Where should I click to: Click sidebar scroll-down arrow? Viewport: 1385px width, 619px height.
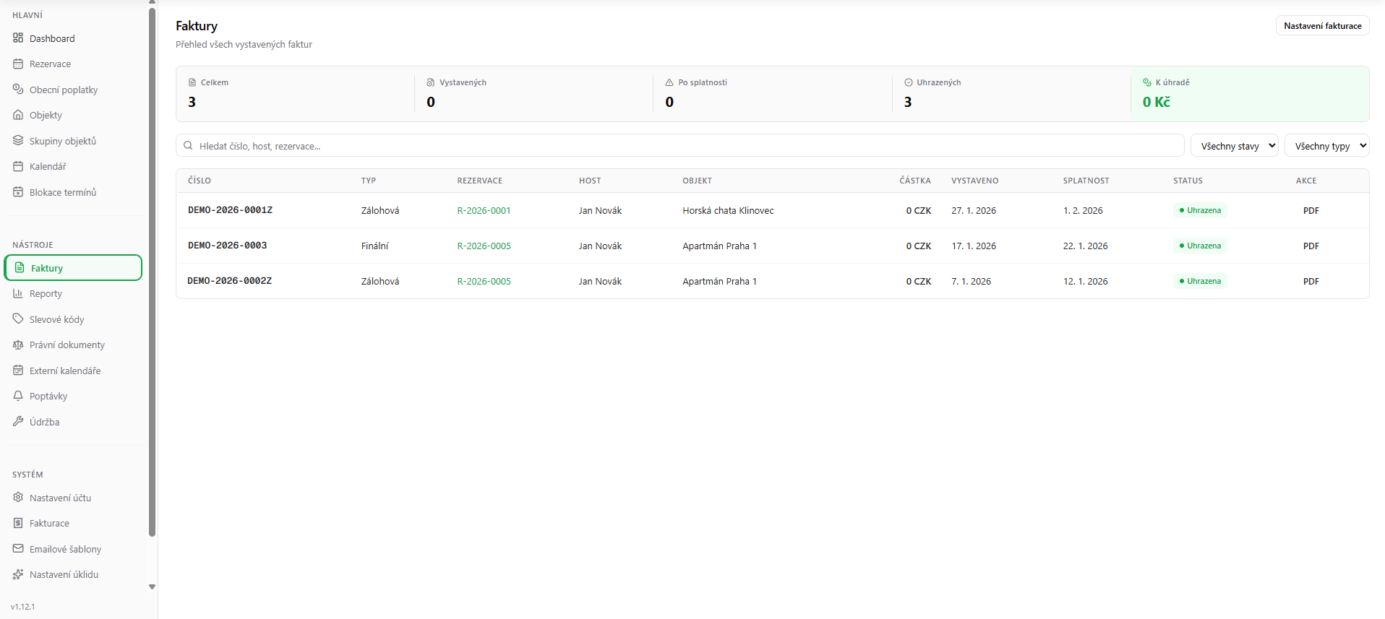click(x=152, y=586)
